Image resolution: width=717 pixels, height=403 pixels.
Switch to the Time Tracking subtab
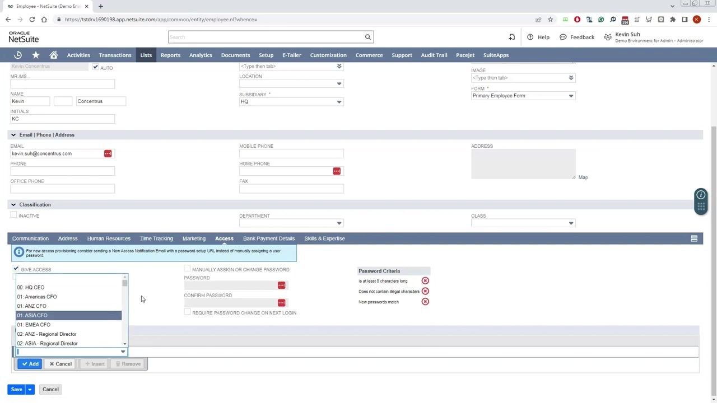pos(156,238)
